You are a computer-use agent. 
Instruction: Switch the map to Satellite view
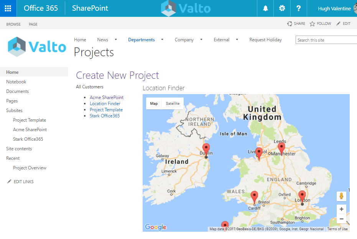172,103
